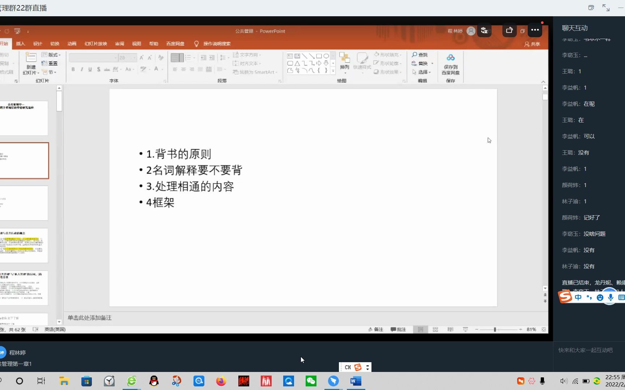The height and width of the screenshot is (390, 625).
Task: Open the 视图 (View) ribbon tab
Action: [x=137, y=44]
